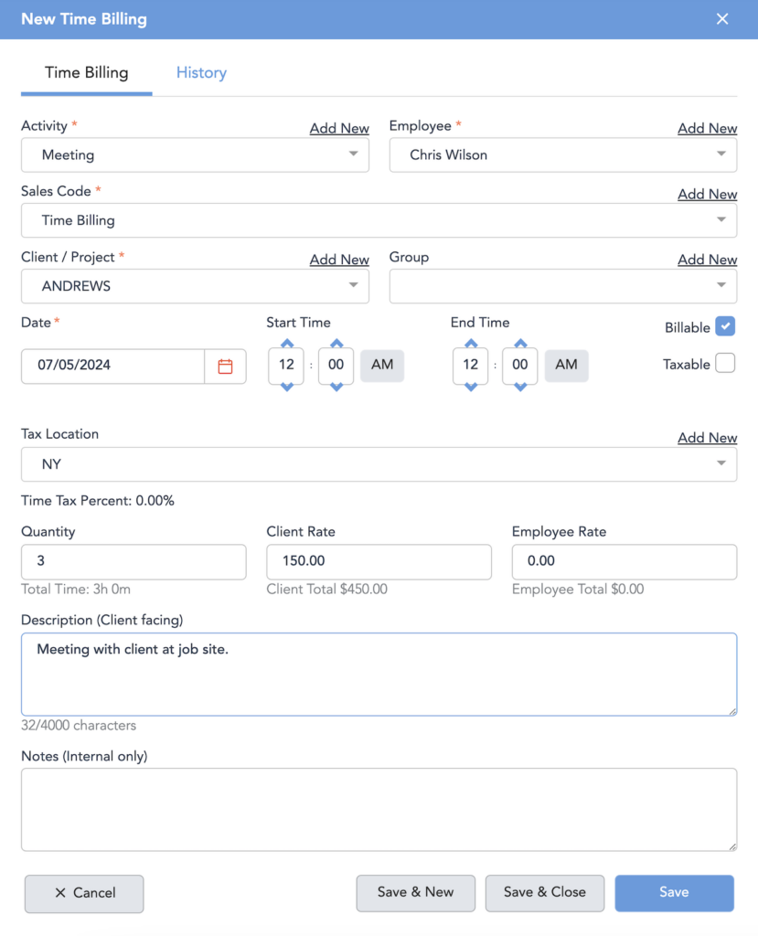Decrease Start Time minutes with down arrow
Screen dimensions: 758x936
click(x=336, y=387)
